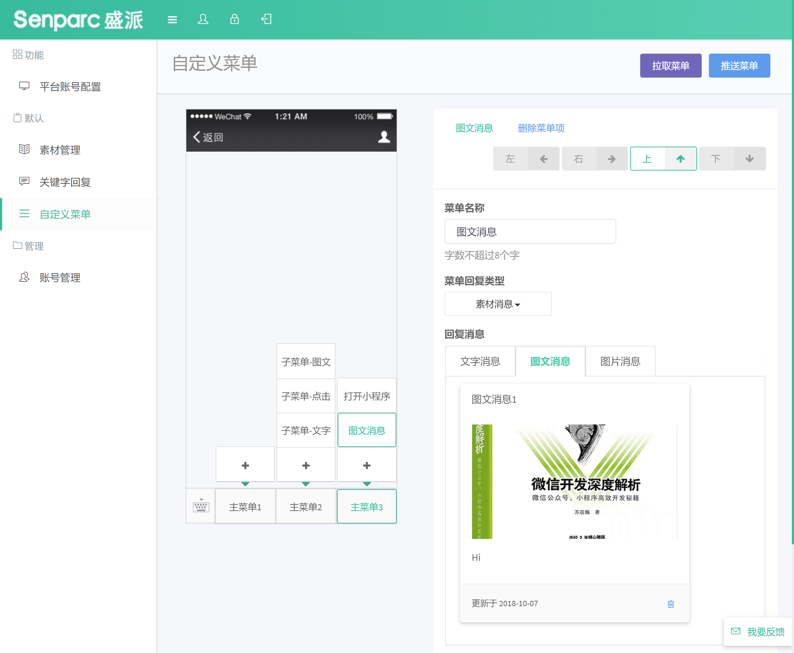The image size is (794, 653).
Task: Open the user profile icon in header
Action: [x=203, y=19]
